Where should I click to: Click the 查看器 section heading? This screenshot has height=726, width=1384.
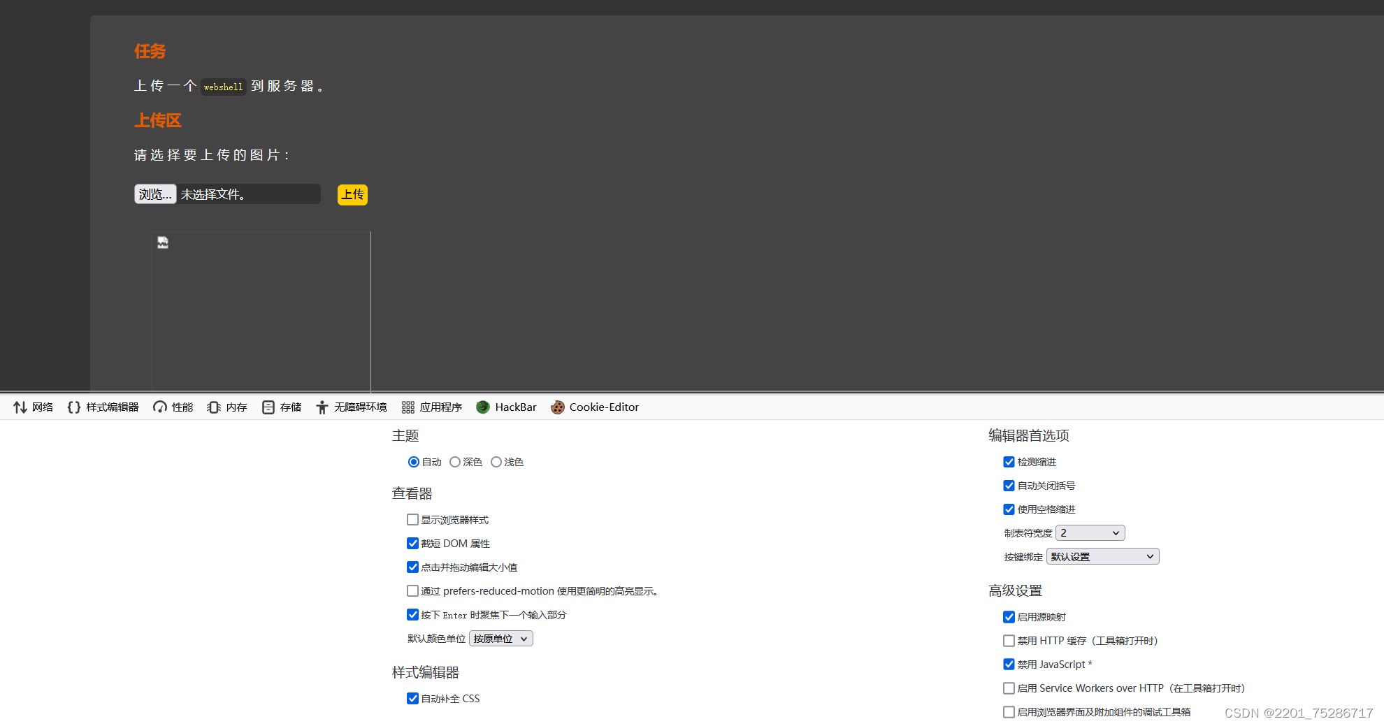pos(412,494)
